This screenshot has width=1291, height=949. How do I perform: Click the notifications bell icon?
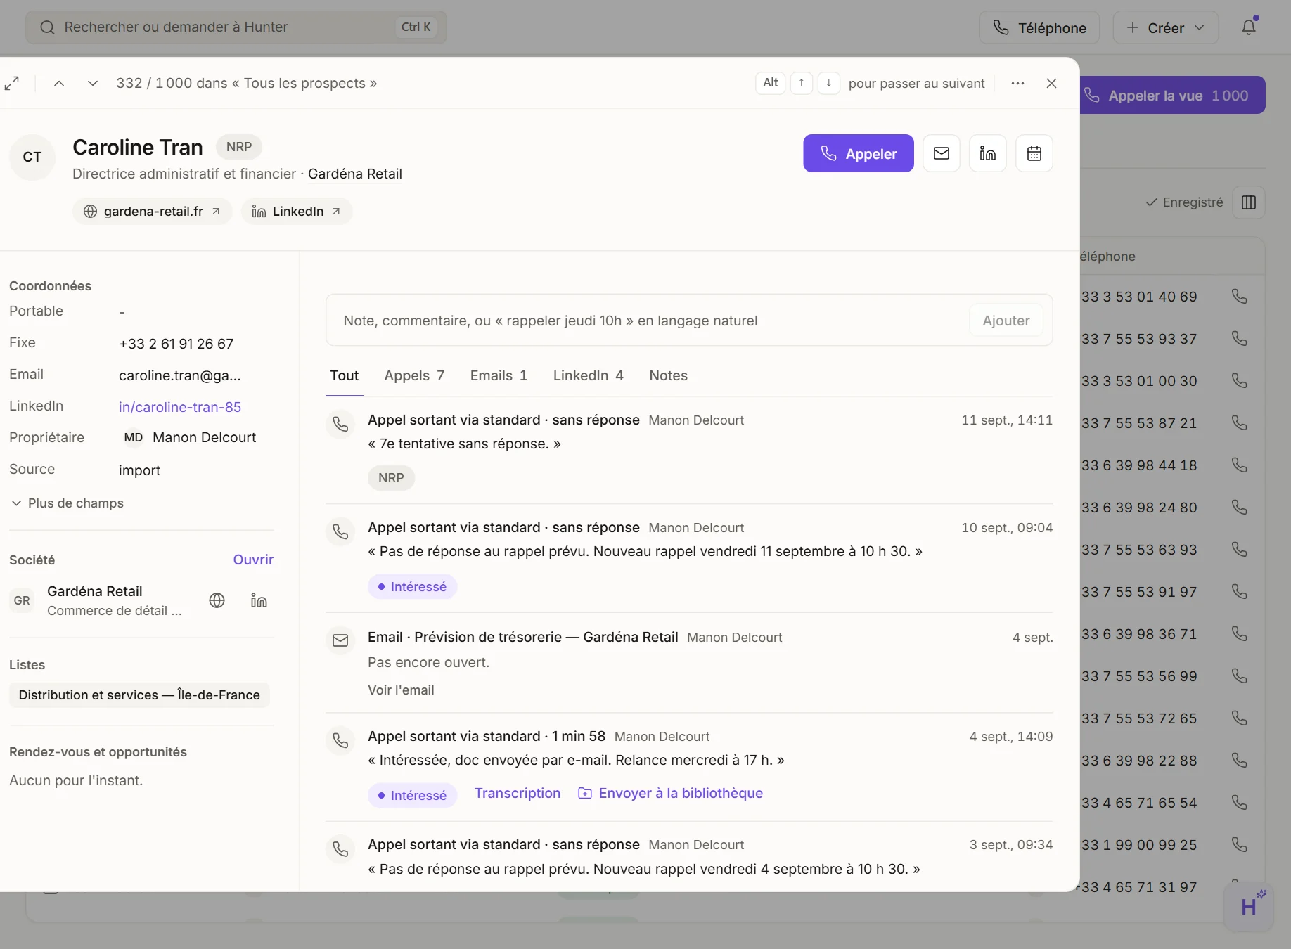pos(1249,27)
